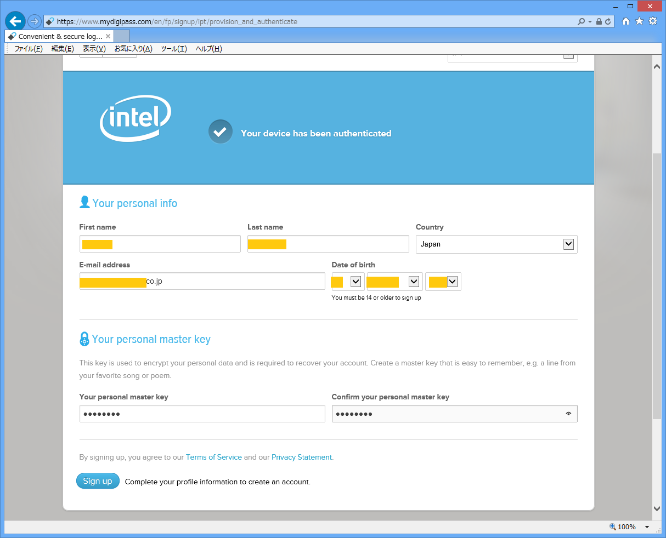
Task: Open the 表示(V) menu
Action: point(94,49)
